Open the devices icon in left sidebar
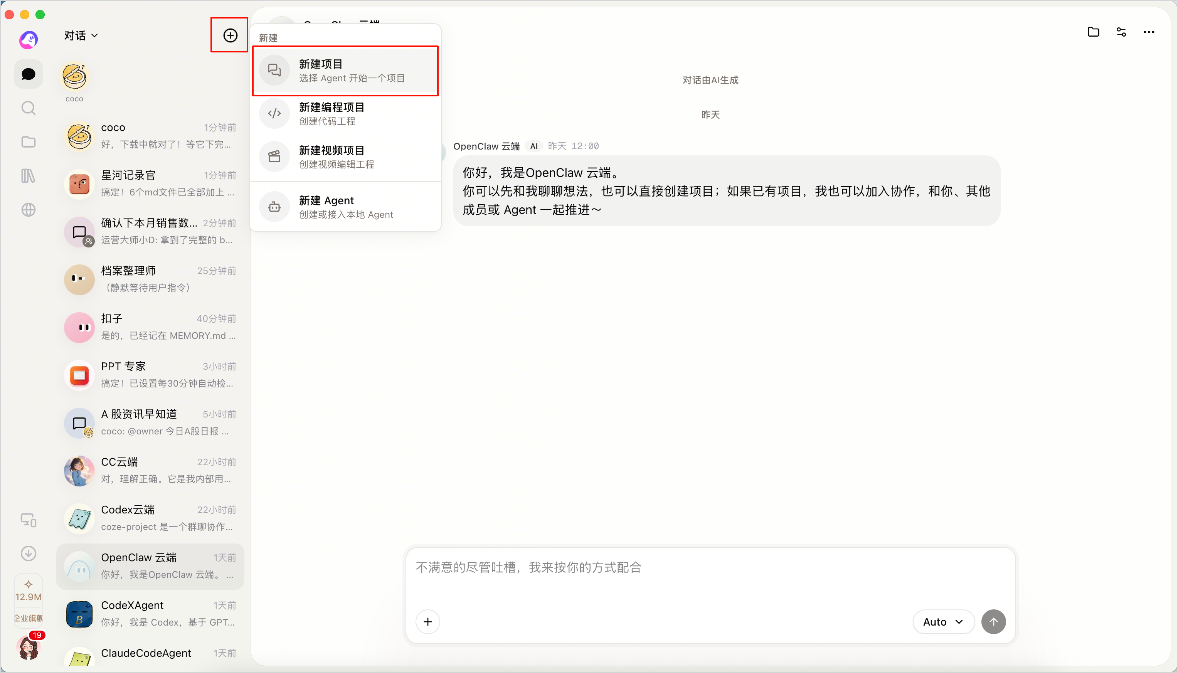Image resolution: width=1178 pixels, height=673 pixels. pyautogui.click(x=28, y=520)
